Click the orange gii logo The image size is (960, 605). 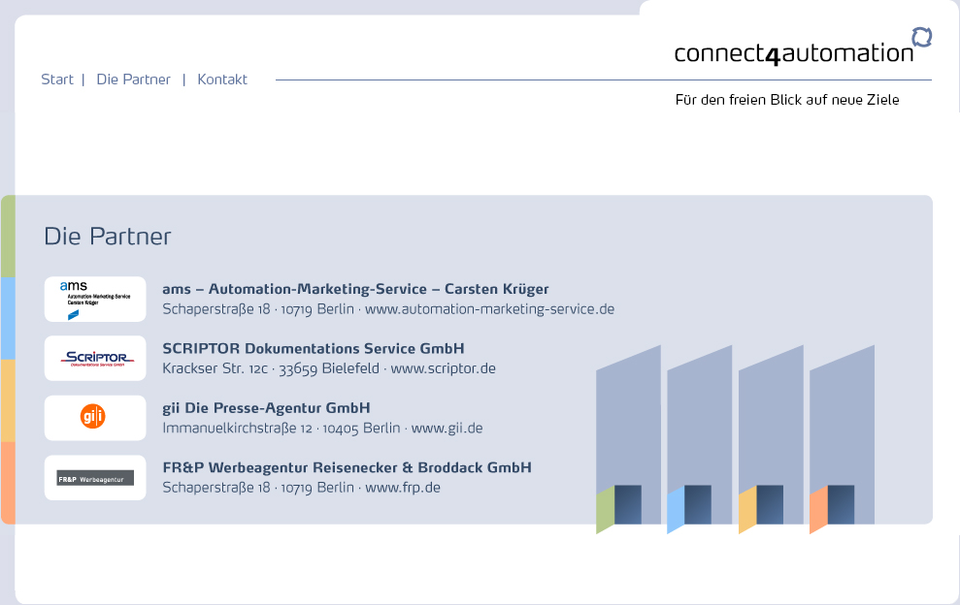click(x=95, y=418)
